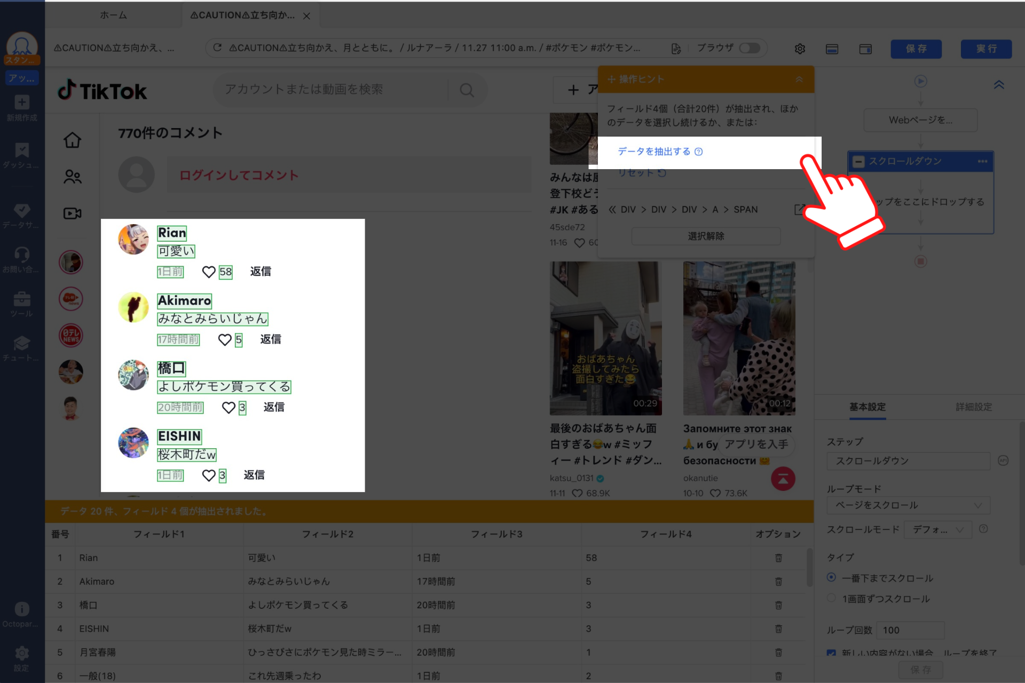Click the new task plus icon in sidebar
Viewport: 1025px width, 683px height.
pyautogui.click(x=22, y=102)
